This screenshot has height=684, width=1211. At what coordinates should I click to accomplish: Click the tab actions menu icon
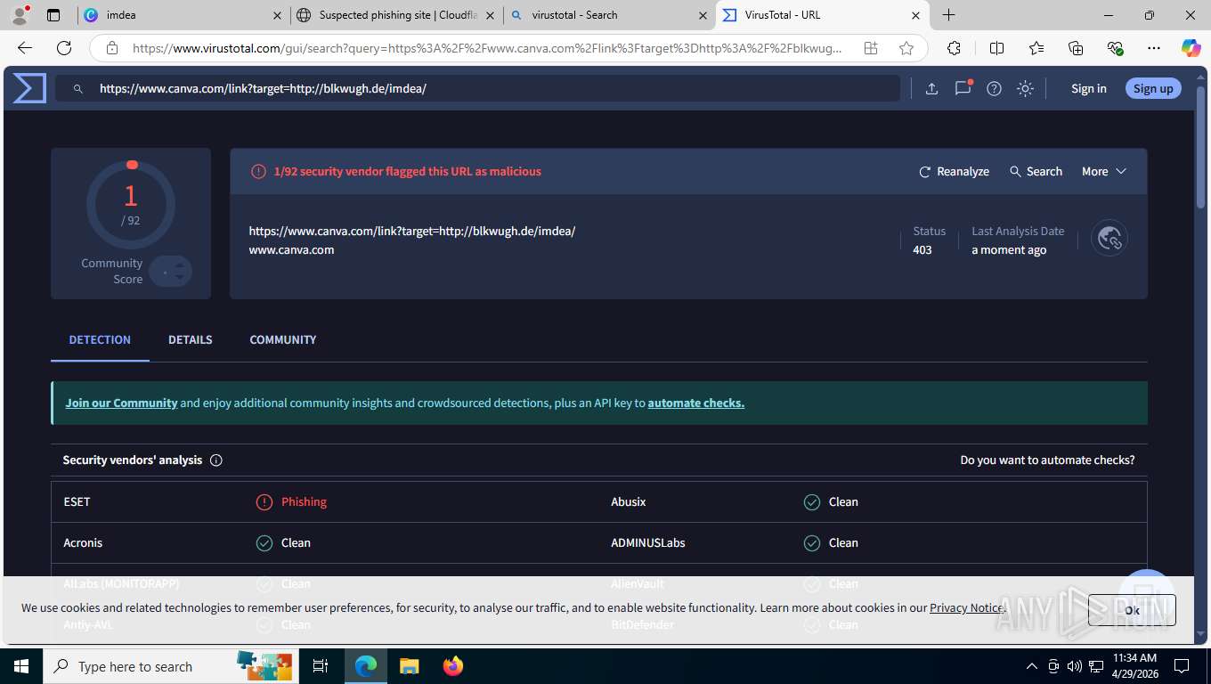[53, 15]
